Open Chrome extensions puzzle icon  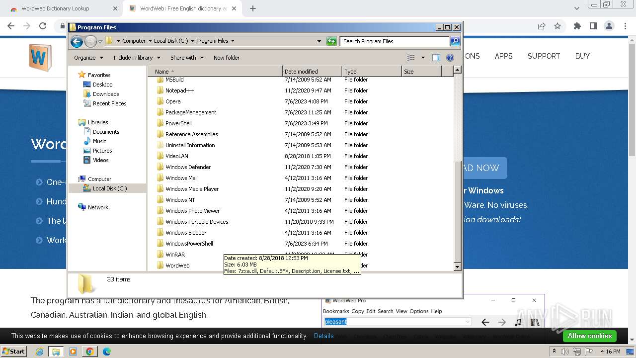[x=577, y=26]
